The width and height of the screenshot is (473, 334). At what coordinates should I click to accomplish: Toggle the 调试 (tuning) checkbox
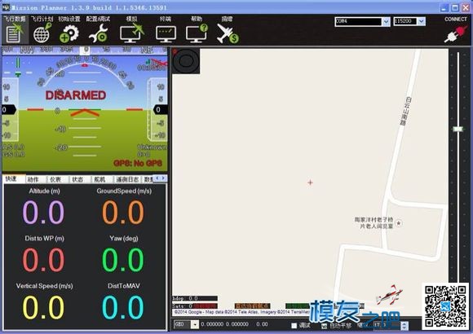click(x=294, y=326)
